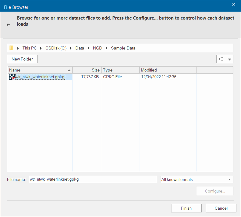Click the Configure... button
The image size is (241, 217).
click(x=215, y=191)
